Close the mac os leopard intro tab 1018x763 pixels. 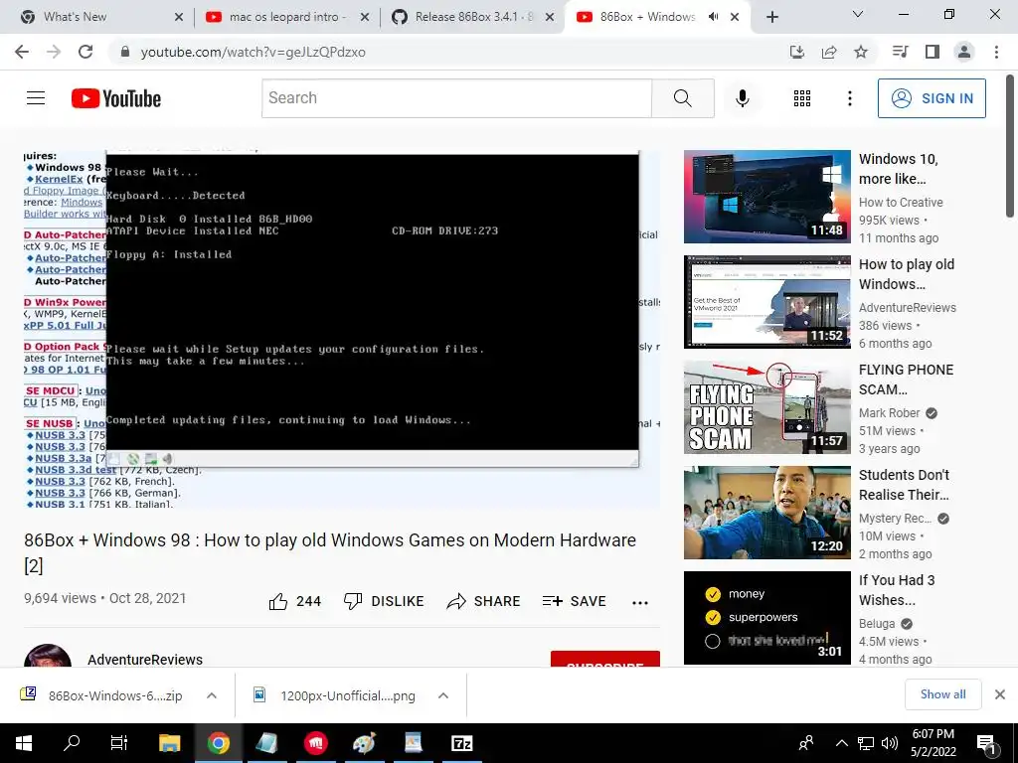(x=365, y=17)
